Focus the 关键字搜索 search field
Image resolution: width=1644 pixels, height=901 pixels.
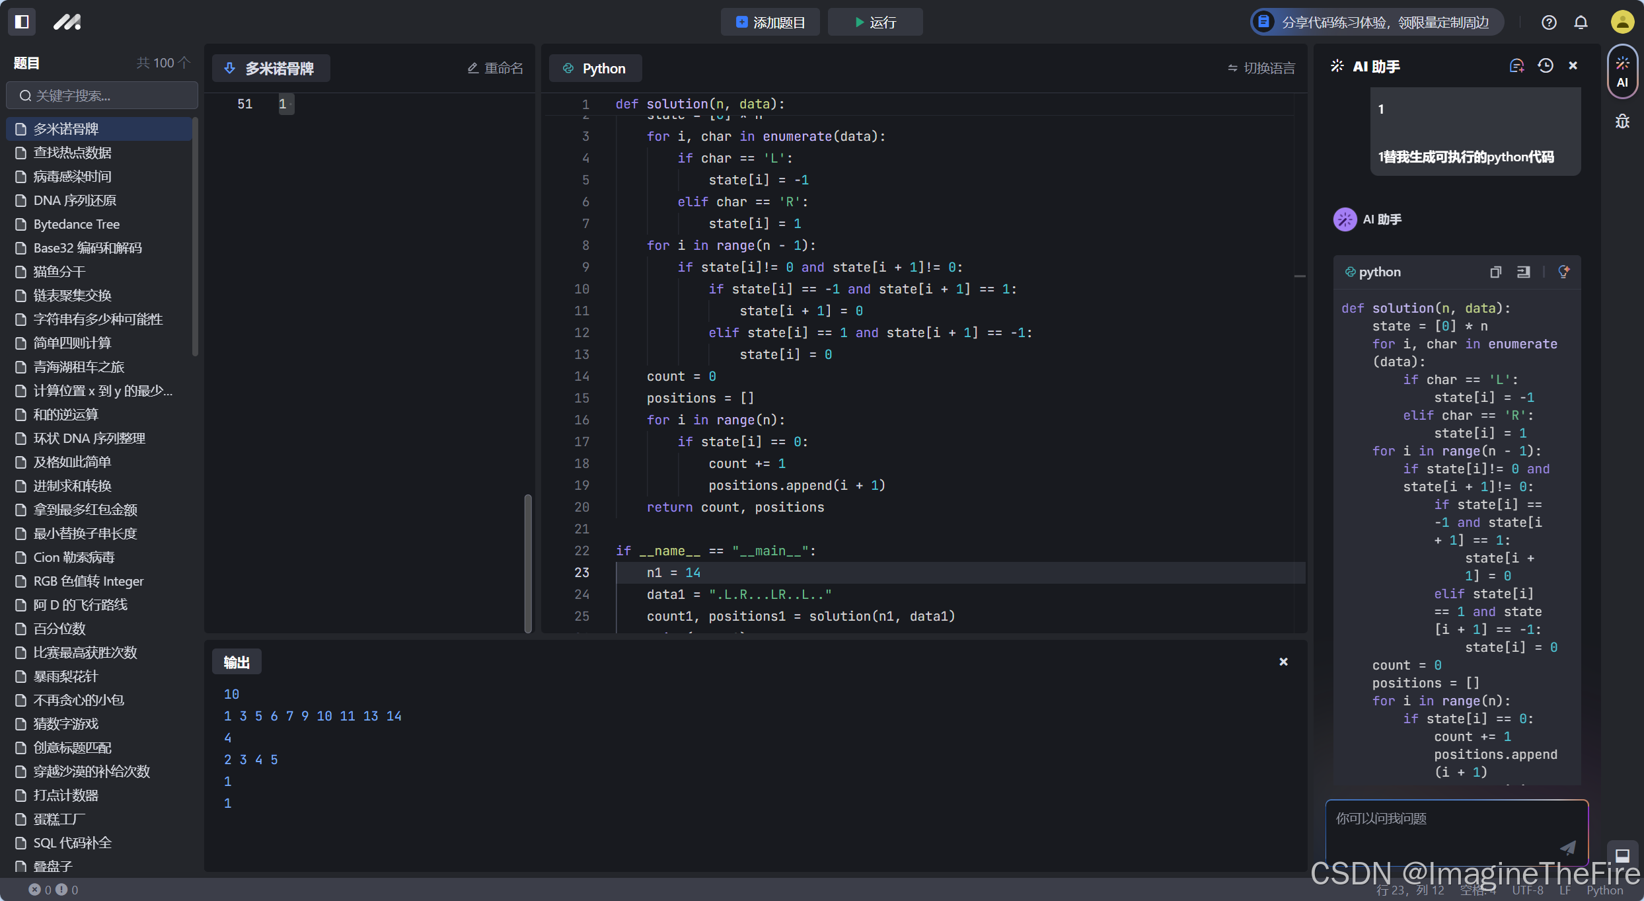point(102,96)
